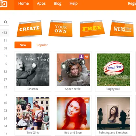
Task: Click the CREATE banner tile
Action: click(x=29, y=28)
